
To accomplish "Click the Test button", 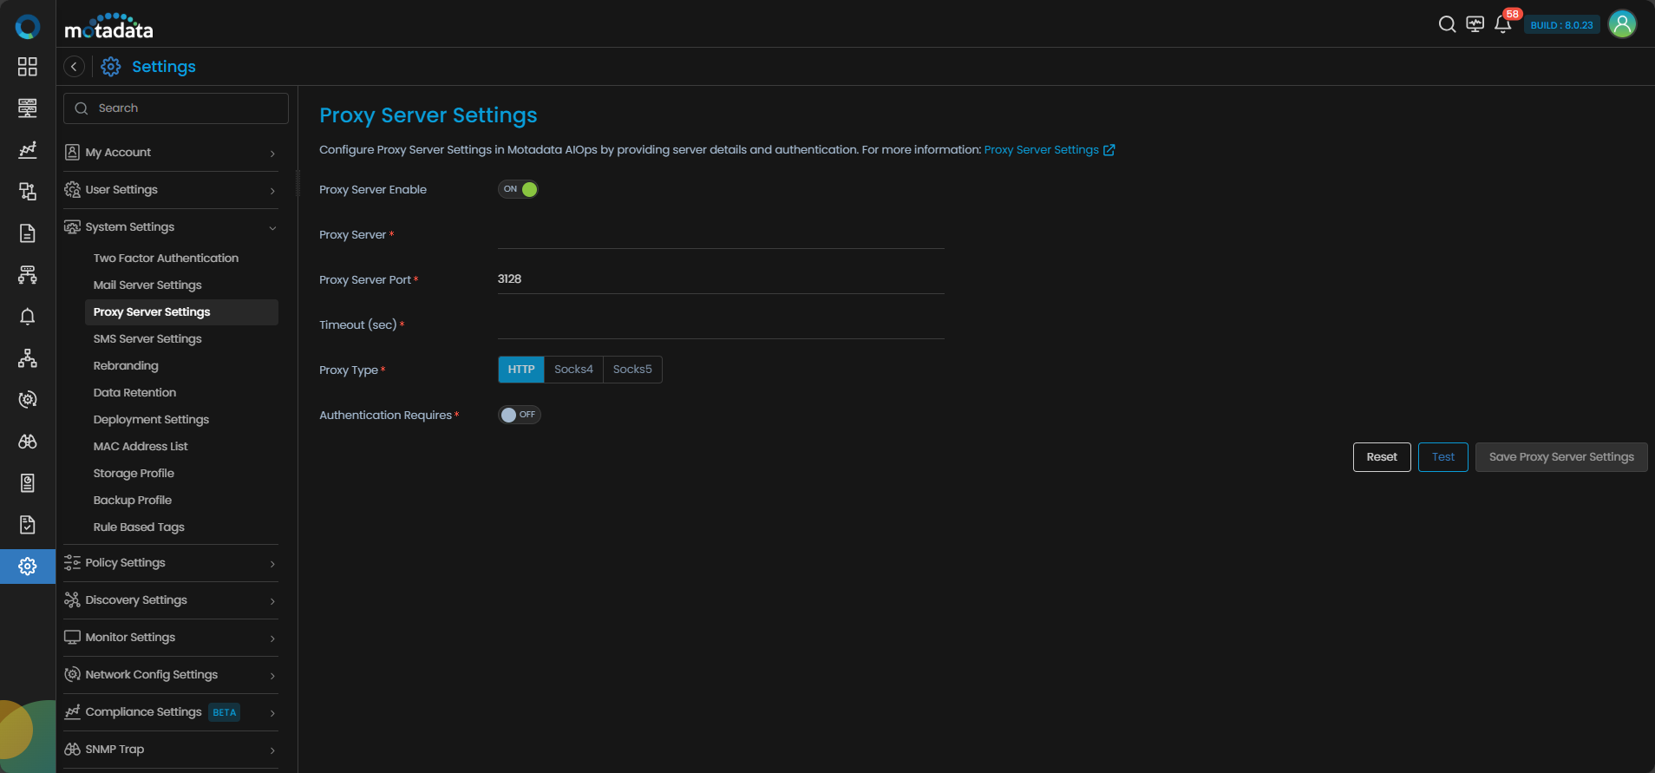I will (1443, 457).
